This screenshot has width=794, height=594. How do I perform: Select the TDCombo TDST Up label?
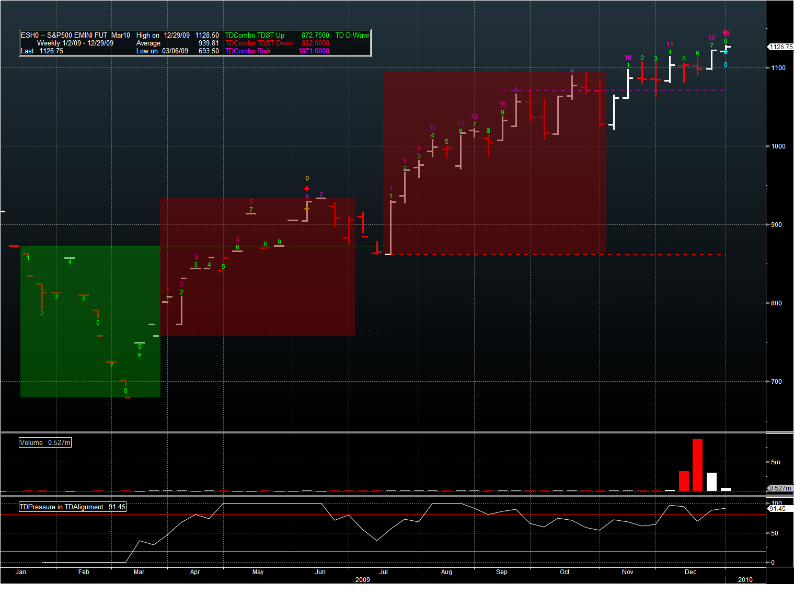[x=255, y=36]
